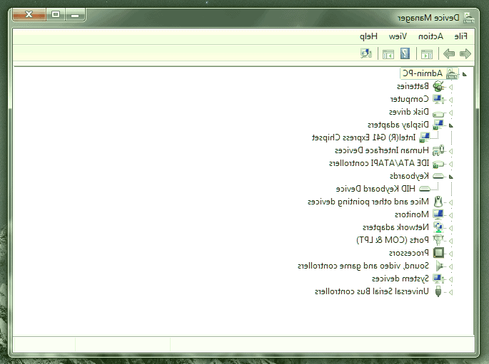Click the Intel(R) G41 Express Chipset icon
This screenshot has width=489, height=364.
pyautogui.click(x=425, y=137)
